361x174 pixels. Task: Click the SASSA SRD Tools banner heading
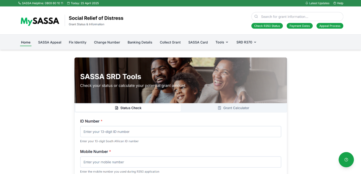(x=111, y=77)
